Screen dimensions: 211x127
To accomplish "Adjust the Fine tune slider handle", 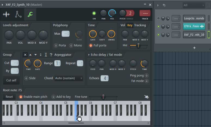I will click(103, 97).
